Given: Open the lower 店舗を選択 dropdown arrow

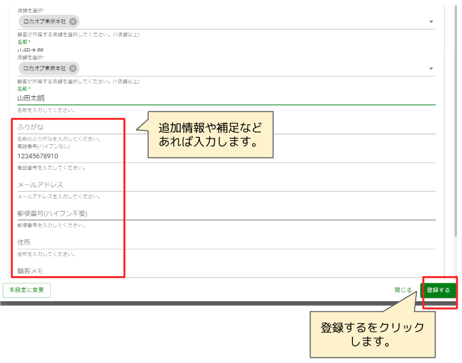Looking at the screenshot, I should [x=431, y=68].
